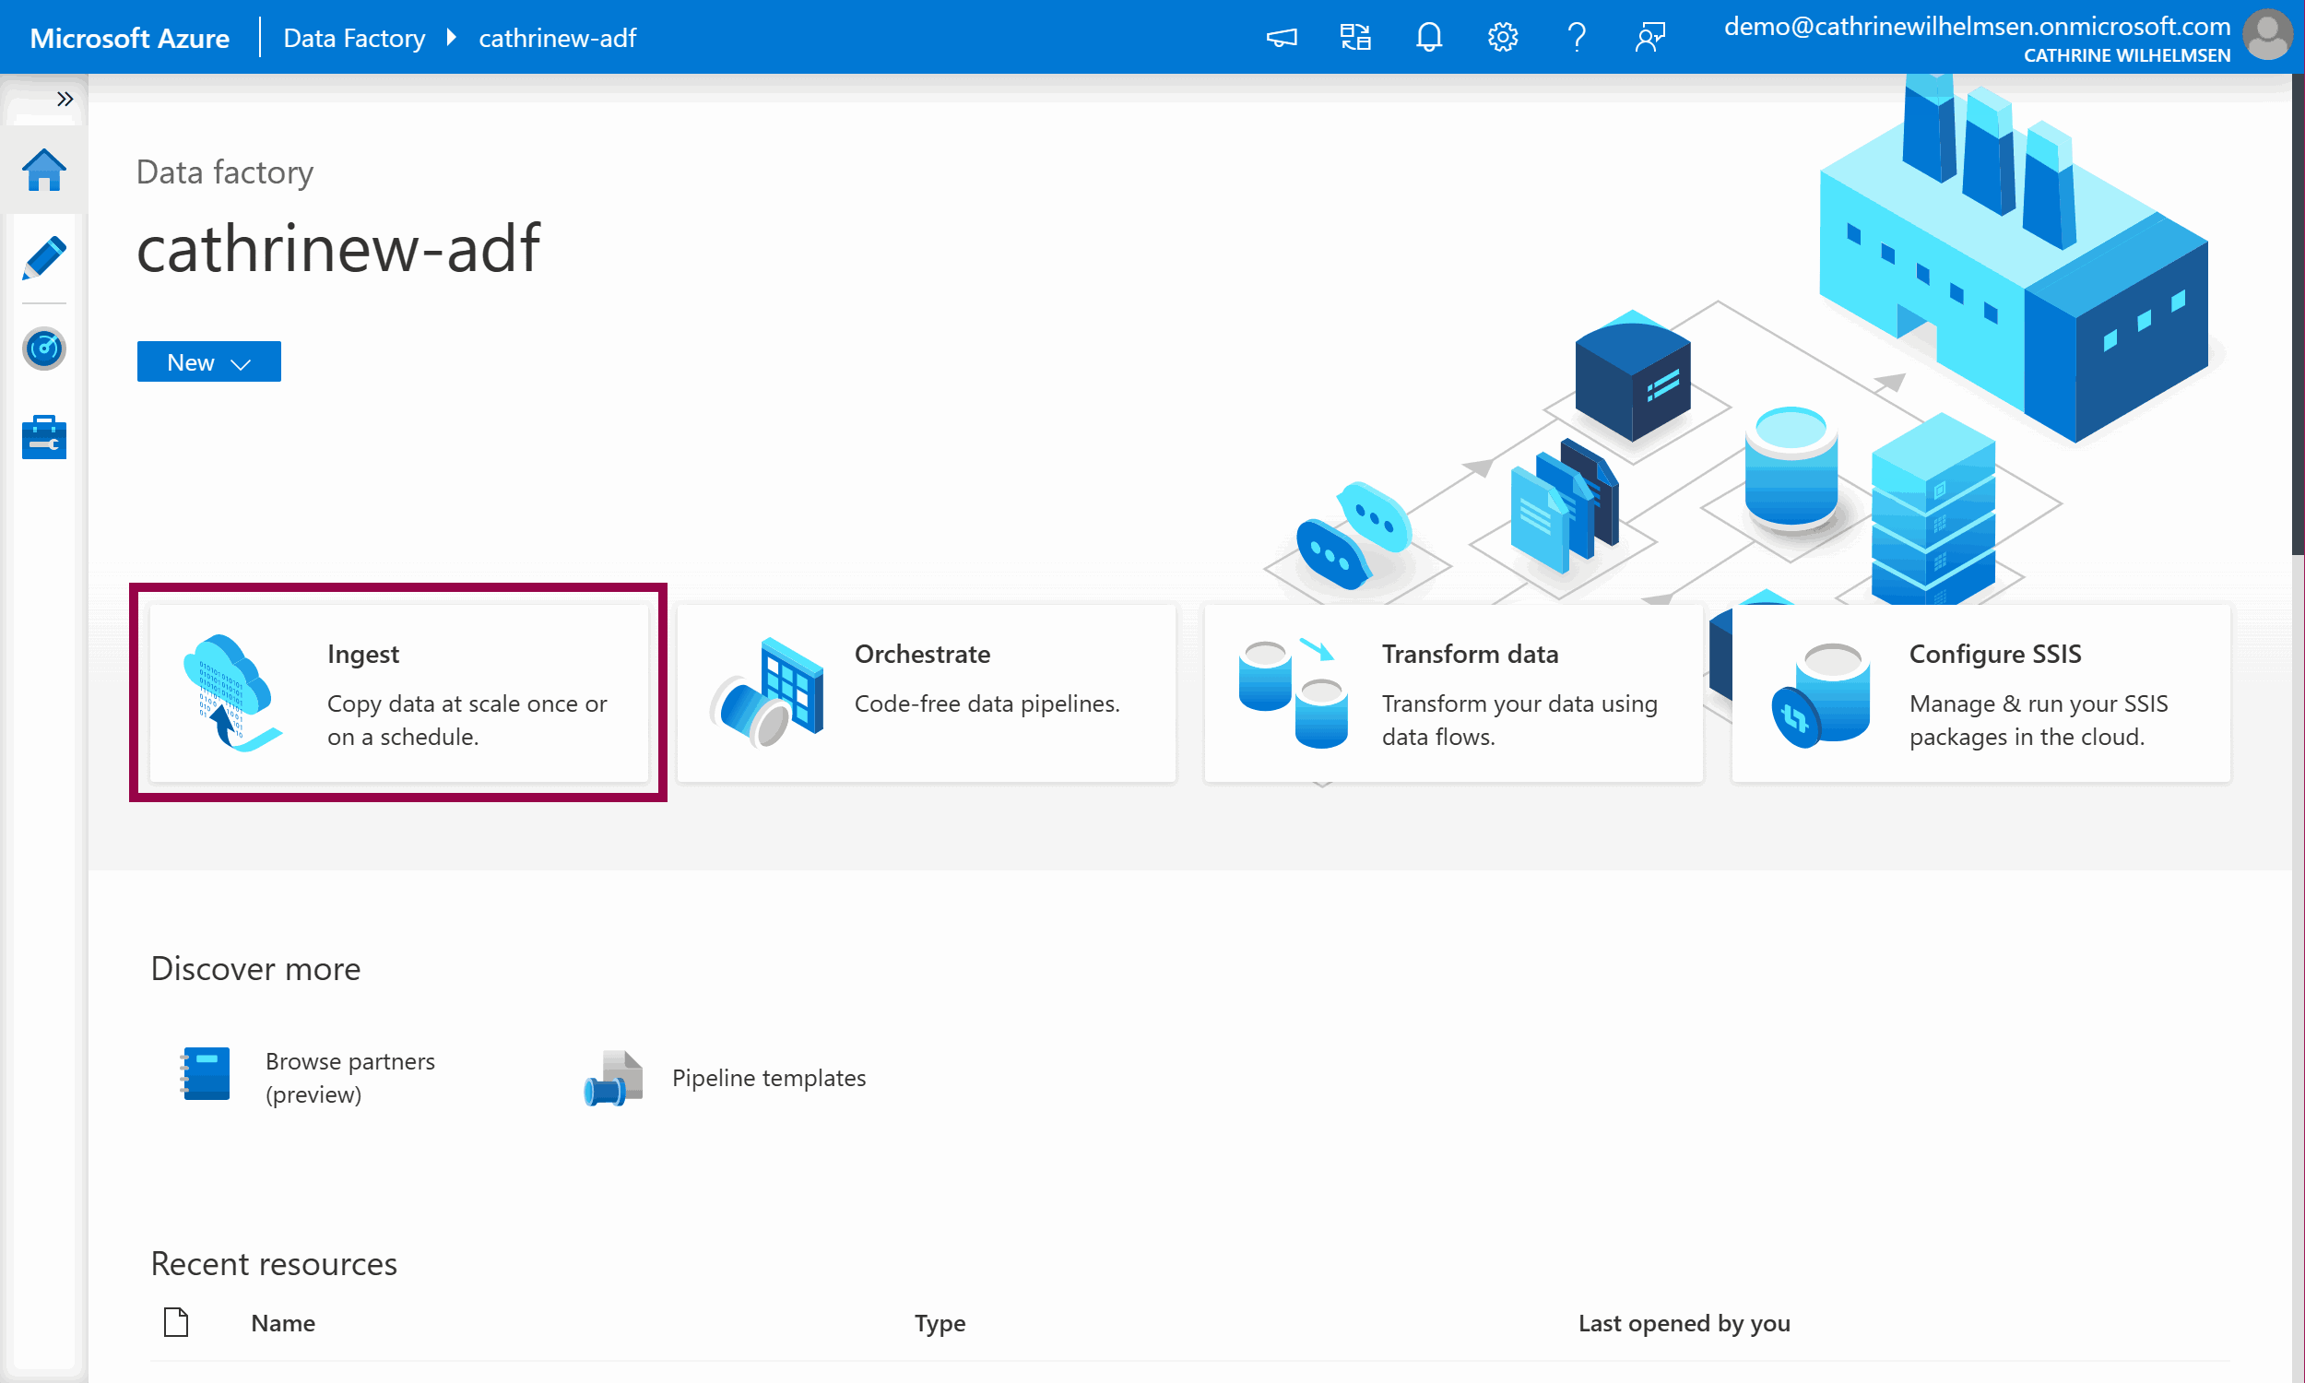The width and height of the screenshot is (2305, 1383).
Task: Click the announcements megaphone icon
Action: [1281, 37]
